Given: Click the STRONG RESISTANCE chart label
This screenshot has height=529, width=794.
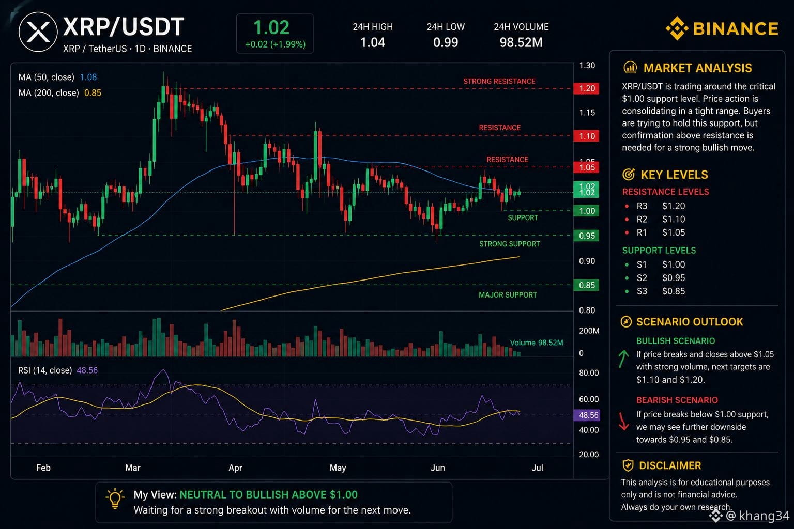Looking at the screenshot, I should coord(499,81).
